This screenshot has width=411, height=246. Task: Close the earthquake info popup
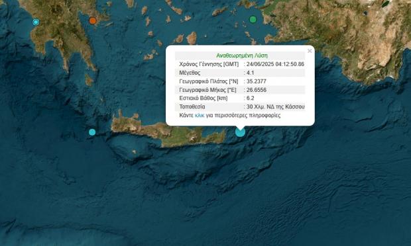pyautogui.click(x=310, y=51)
